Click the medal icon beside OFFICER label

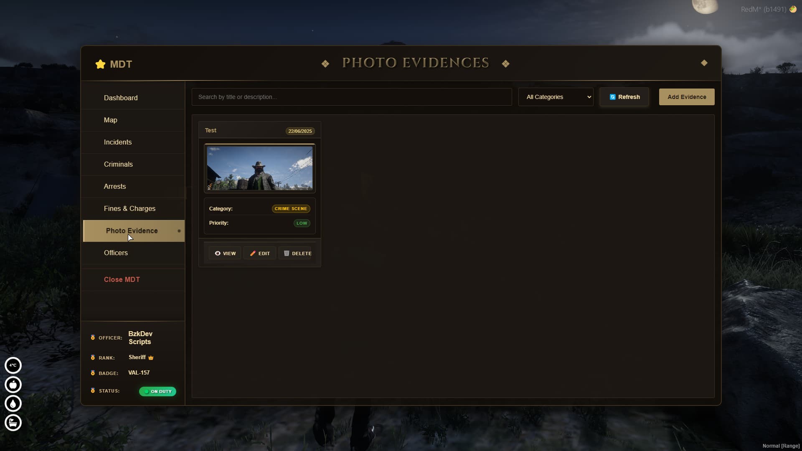[x=93, y=337]
